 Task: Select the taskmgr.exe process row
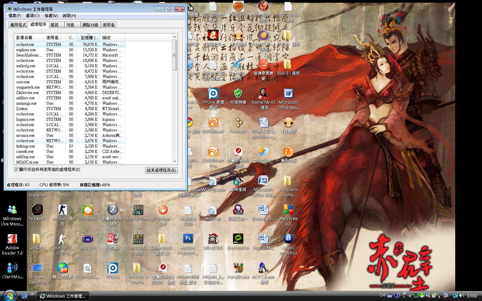pos(70,146)
